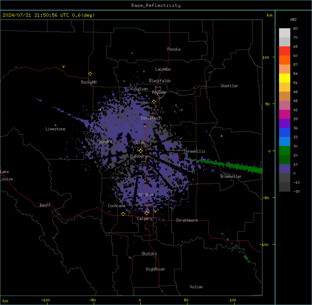Click the Olds city label

click(140, 143)
